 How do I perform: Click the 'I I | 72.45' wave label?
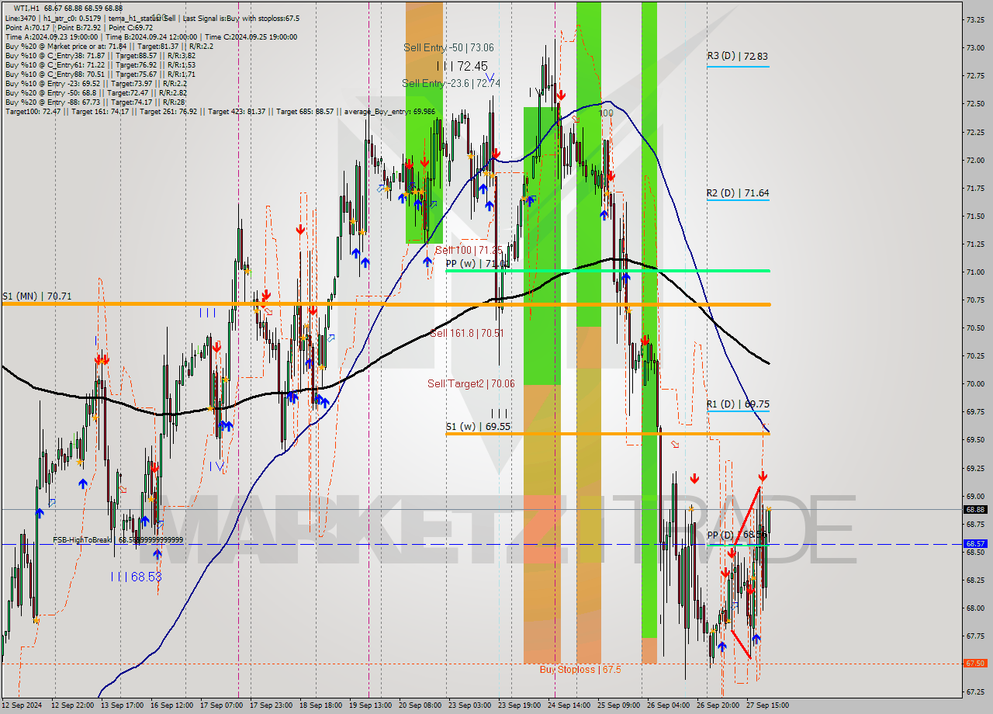[x=462, y=66]
